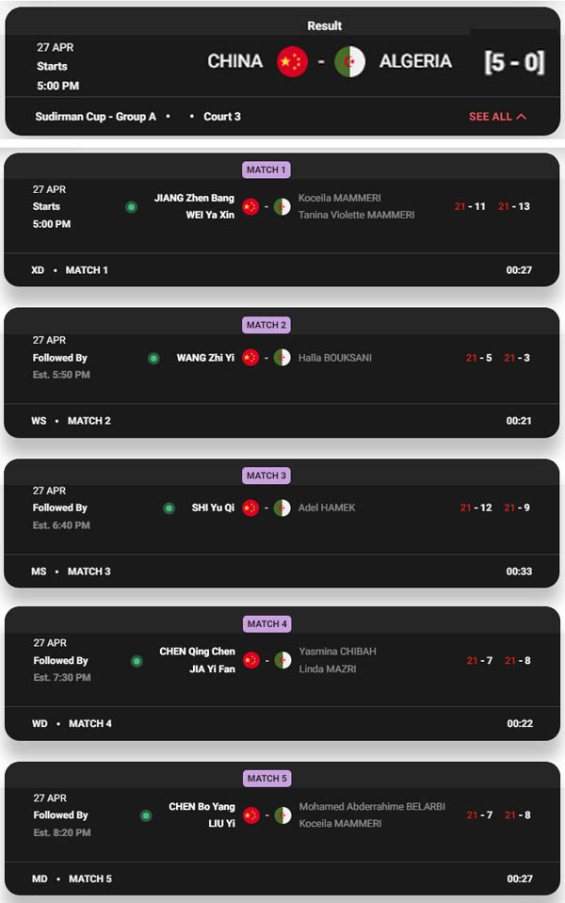Image resolution: width=565 pixels, height=903 pixels.
Task: Click green status dot in Match 4
Action: [137, 661]
